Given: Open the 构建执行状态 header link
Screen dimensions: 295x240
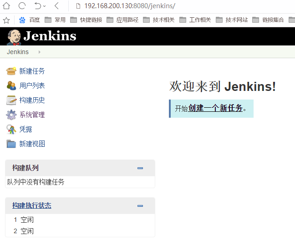Looking at the screenshot, I should pos(32,205).
